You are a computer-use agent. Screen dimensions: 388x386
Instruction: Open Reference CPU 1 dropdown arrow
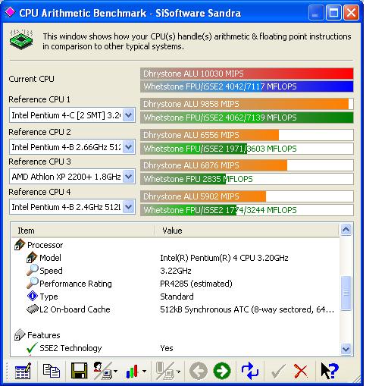[129, 115]
